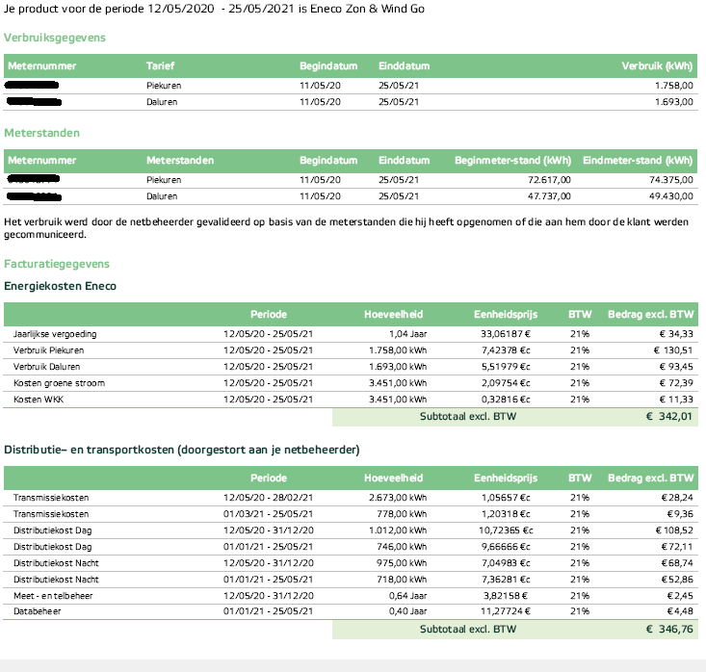Click the Distributie- en transportkosten heading
706x672 pixels.
coord(181,450)
